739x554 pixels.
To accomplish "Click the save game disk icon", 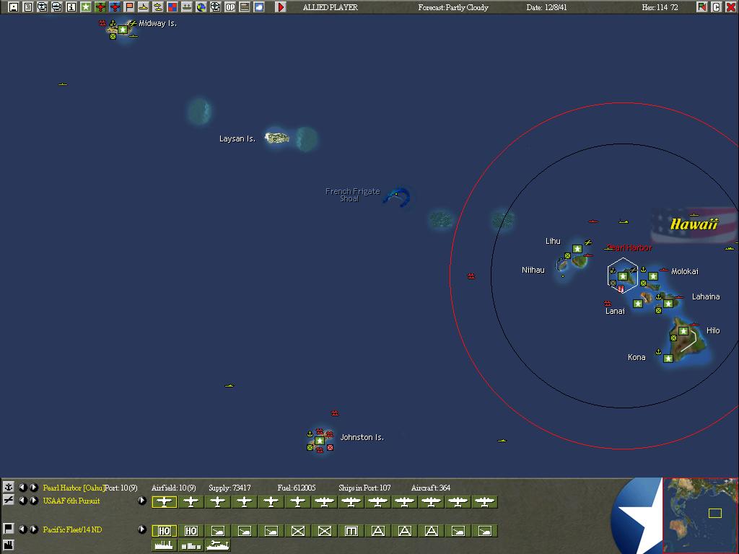I will (12, 6).
